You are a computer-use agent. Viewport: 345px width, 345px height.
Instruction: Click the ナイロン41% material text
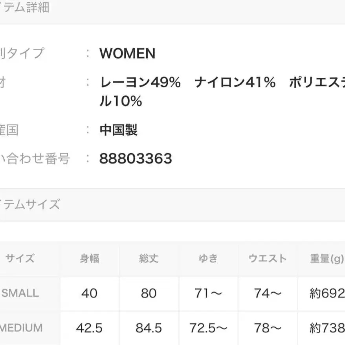235,83
